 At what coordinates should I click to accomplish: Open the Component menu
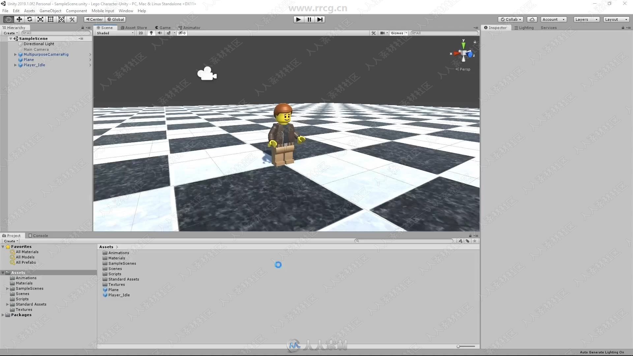click(x=76, y=11)
